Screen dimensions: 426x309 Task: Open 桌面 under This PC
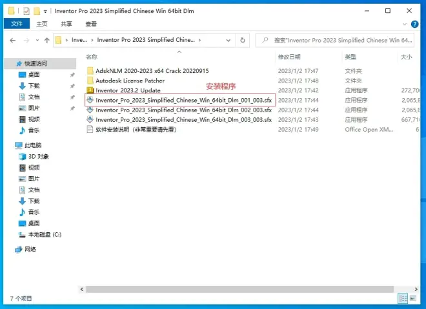[x=34, y=223]
